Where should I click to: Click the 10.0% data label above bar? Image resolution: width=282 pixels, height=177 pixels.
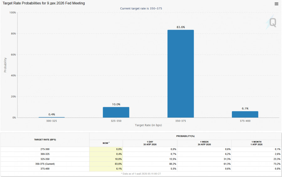coord(116,104)
